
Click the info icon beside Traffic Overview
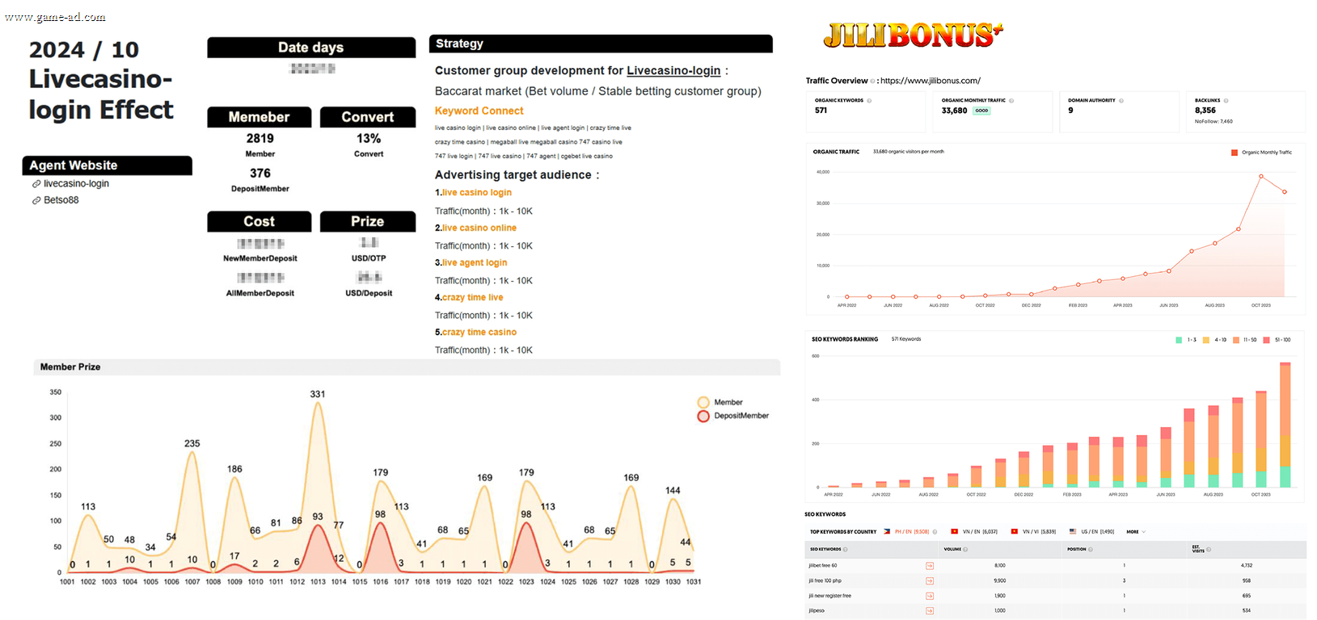click(x=872, y=81)
